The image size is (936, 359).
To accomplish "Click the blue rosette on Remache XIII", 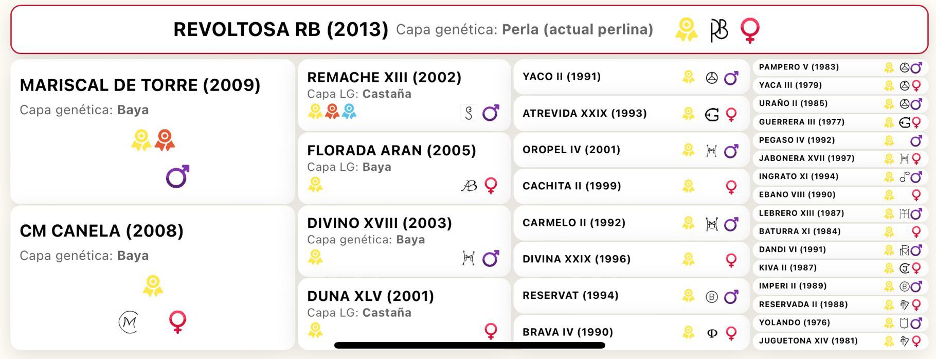I will (x=349, y=111).
